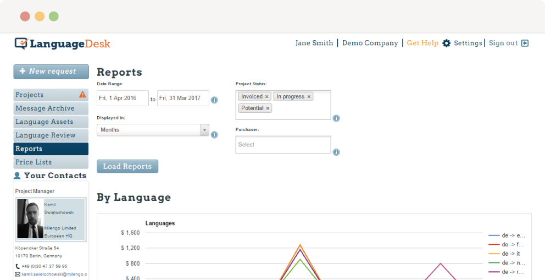Open the Months dropdown arrow
545x280 pixels.
(x=205, y=130)
